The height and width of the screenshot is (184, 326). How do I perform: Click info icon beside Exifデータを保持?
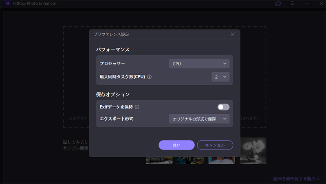coord(137,107)
